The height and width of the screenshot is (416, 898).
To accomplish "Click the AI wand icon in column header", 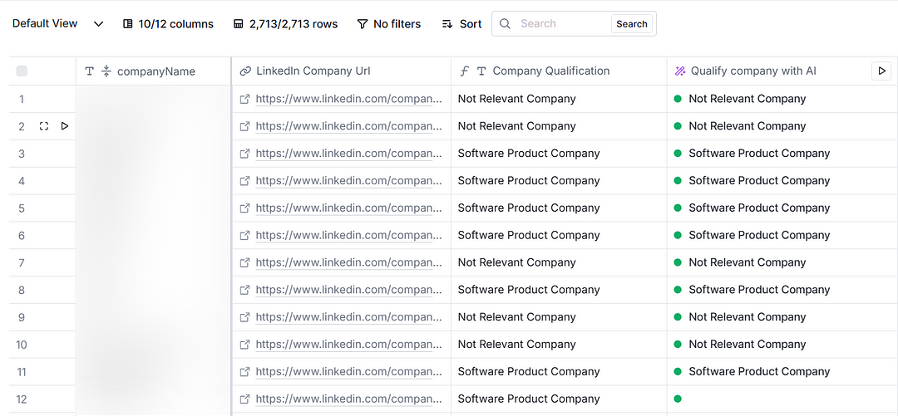I will click(680, 71).
